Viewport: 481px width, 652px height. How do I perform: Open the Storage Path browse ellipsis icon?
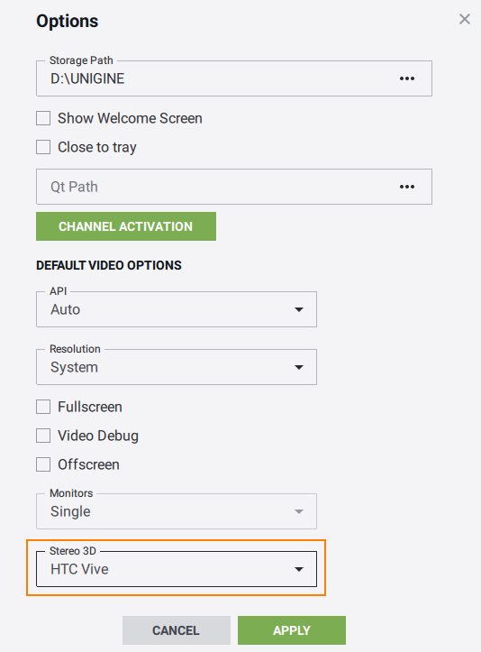(x=406, y=78)
